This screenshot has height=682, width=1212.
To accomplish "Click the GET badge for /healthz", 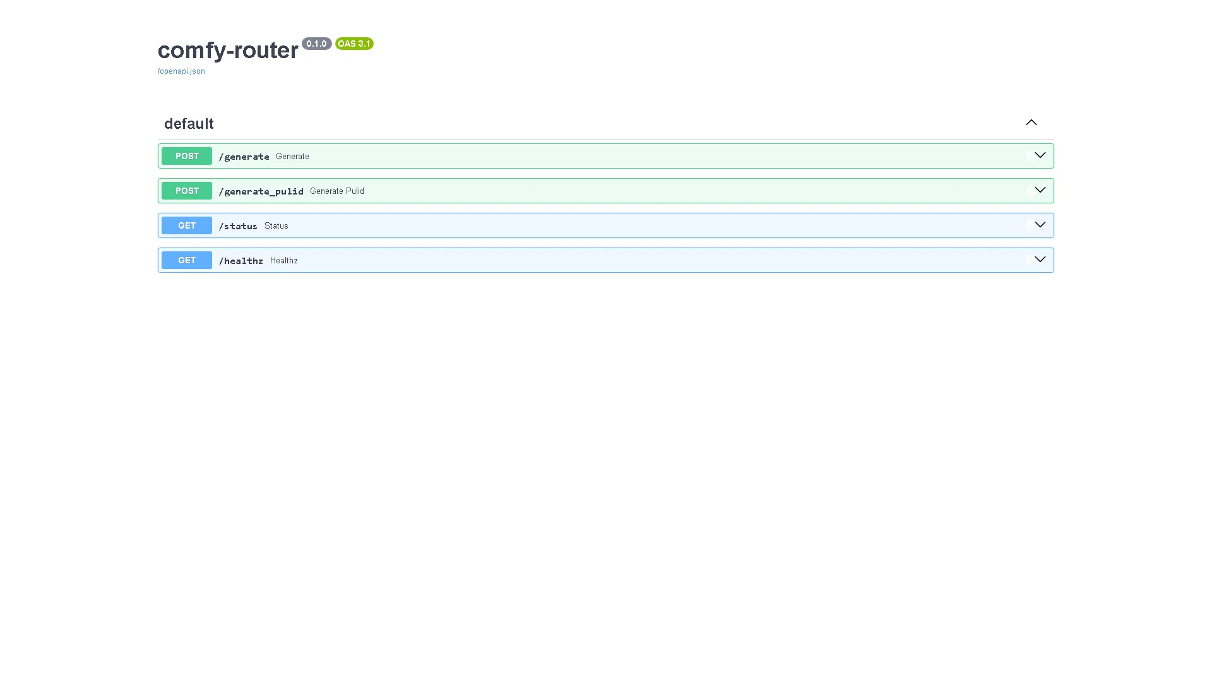I will [x=187, y=260].
